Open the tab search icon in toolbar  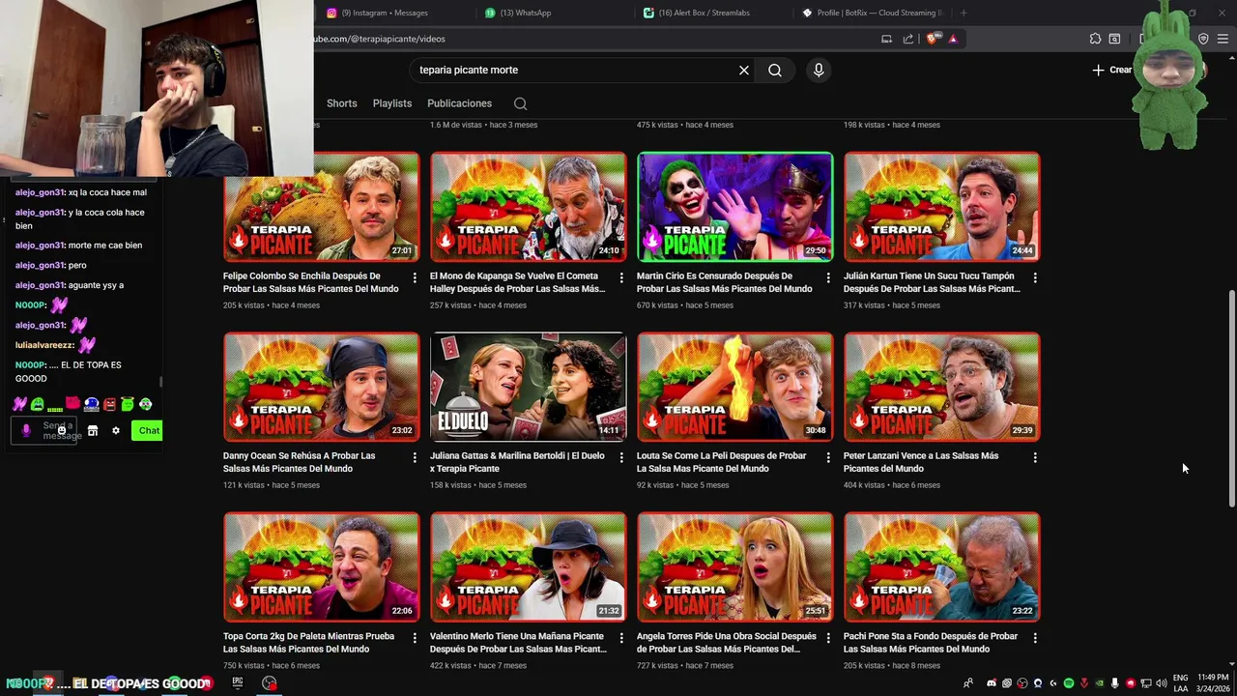pyautogui.click(x=1114, y=39)
